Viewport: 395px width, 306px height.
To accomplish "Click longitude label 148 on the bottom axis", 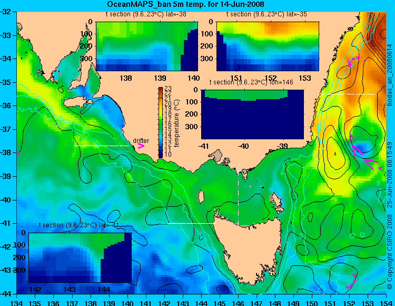I will click(x=275, y=303).
